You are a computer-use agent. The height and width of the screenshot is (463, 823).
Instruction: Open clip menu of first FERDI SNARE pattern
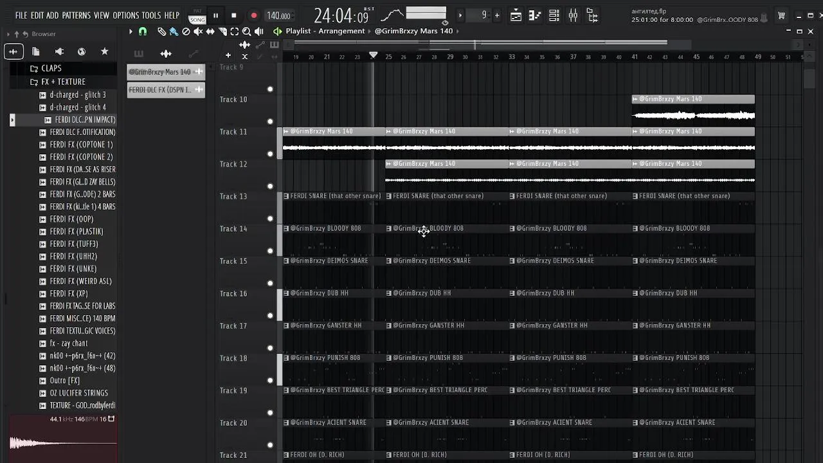tap(287, 196)
